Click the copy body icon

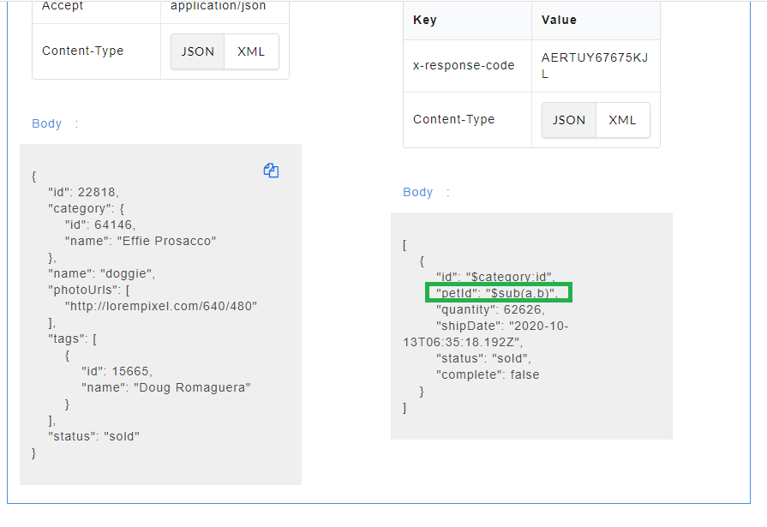click(x=271, y=171)
